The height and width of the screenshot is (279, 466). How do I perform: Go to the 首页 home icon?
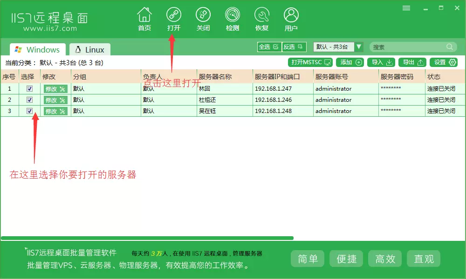(144, 19)
